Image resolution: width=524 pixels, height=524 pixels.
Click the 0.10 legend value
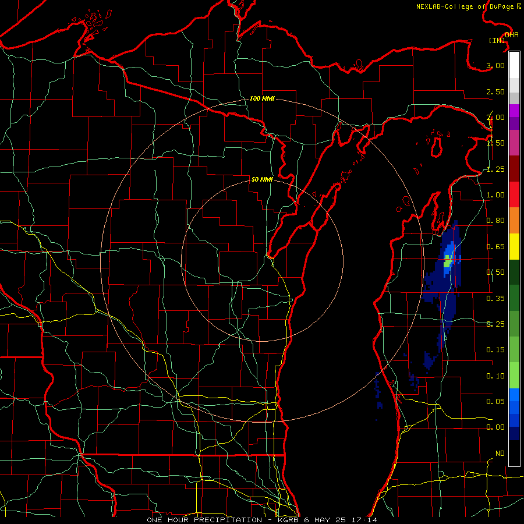[x=495, y=376]
